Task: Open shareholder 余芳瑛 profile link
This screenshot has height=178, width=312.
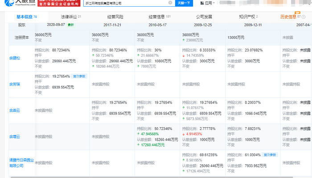Action: pos(15,83)
